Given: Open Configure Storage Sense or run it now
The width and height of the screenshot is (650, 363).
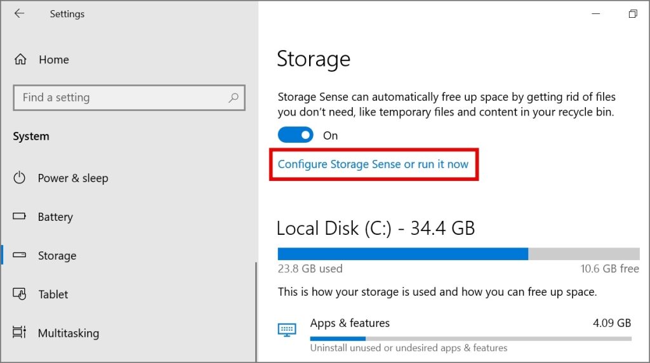Looking at the screenshot, I should (373, 164).
